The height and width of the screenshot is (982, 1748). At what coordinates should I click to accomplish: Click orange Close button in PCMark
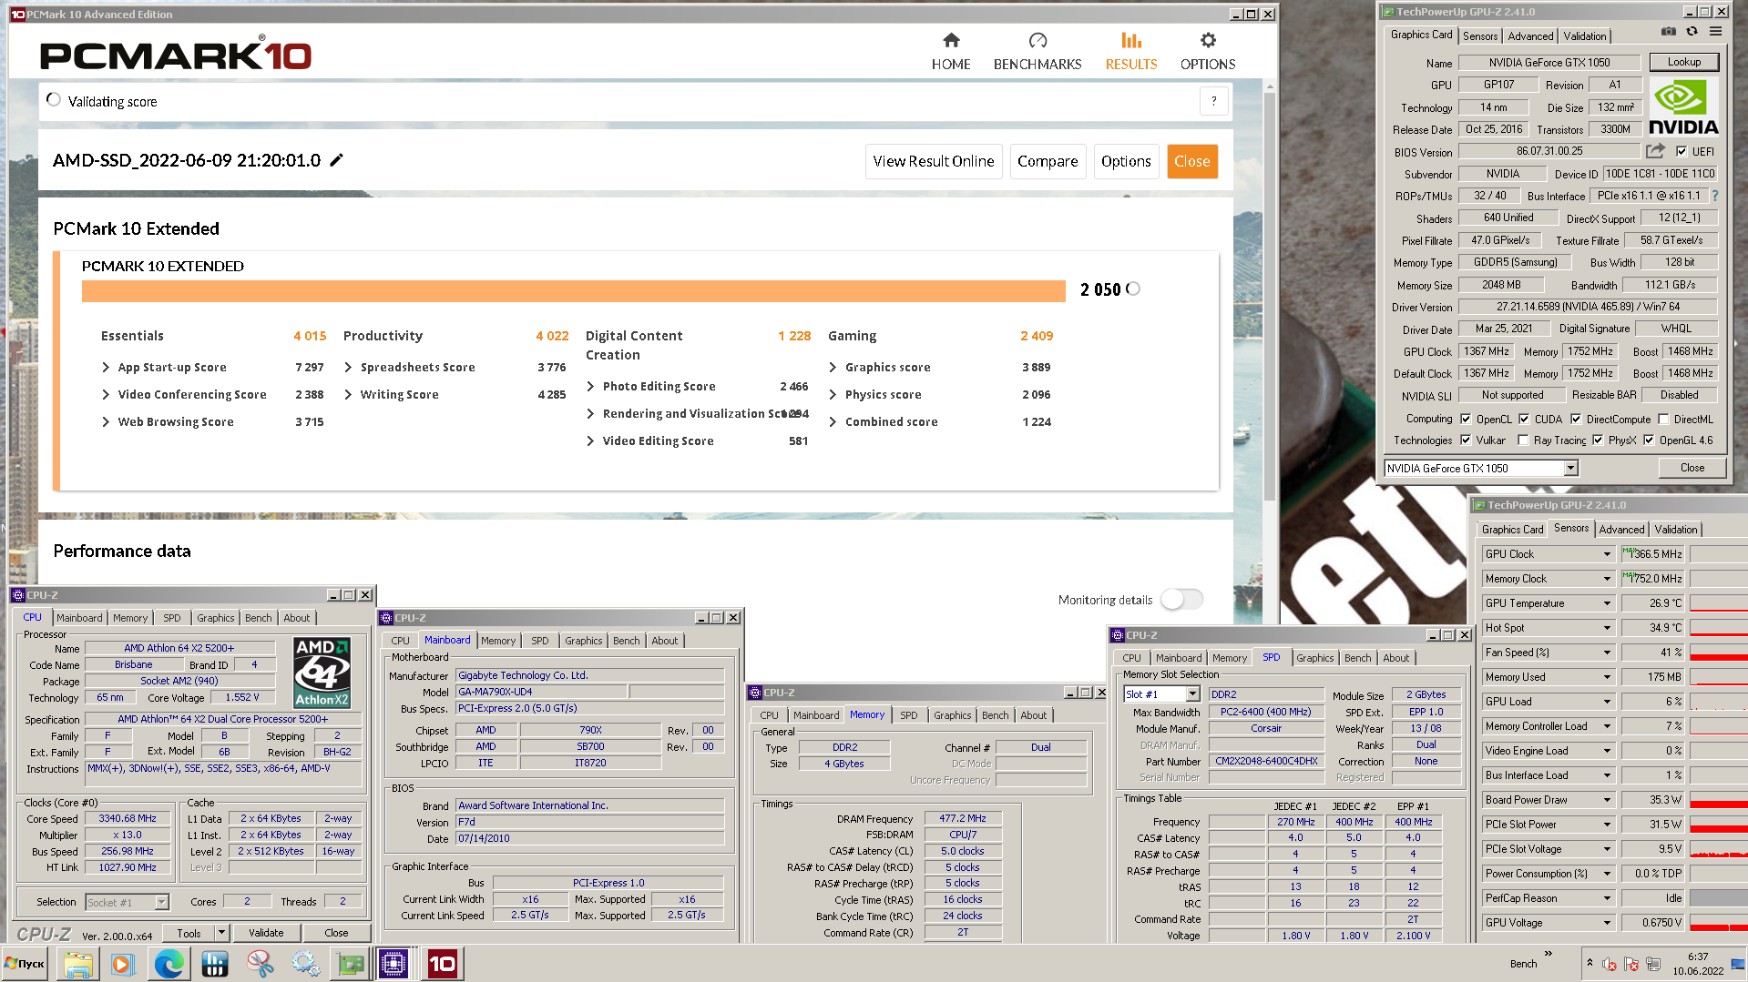1192,161
